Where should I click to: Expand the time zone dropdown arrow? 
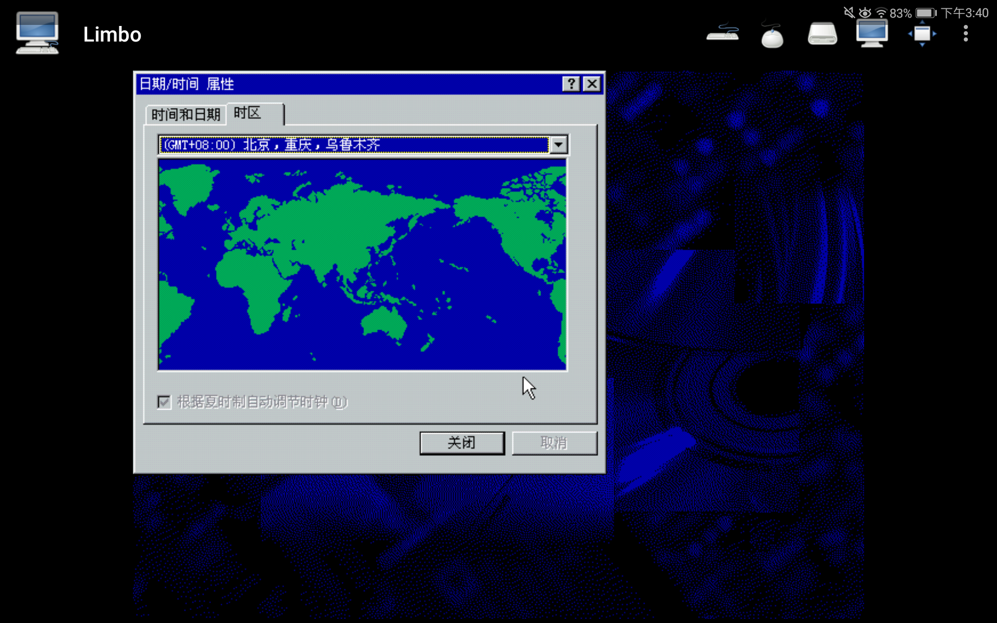[x=558, y=145]
